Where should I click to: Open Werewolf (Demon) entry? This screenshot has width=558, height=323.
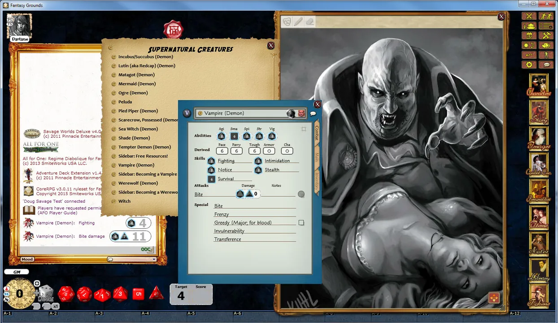138,183
